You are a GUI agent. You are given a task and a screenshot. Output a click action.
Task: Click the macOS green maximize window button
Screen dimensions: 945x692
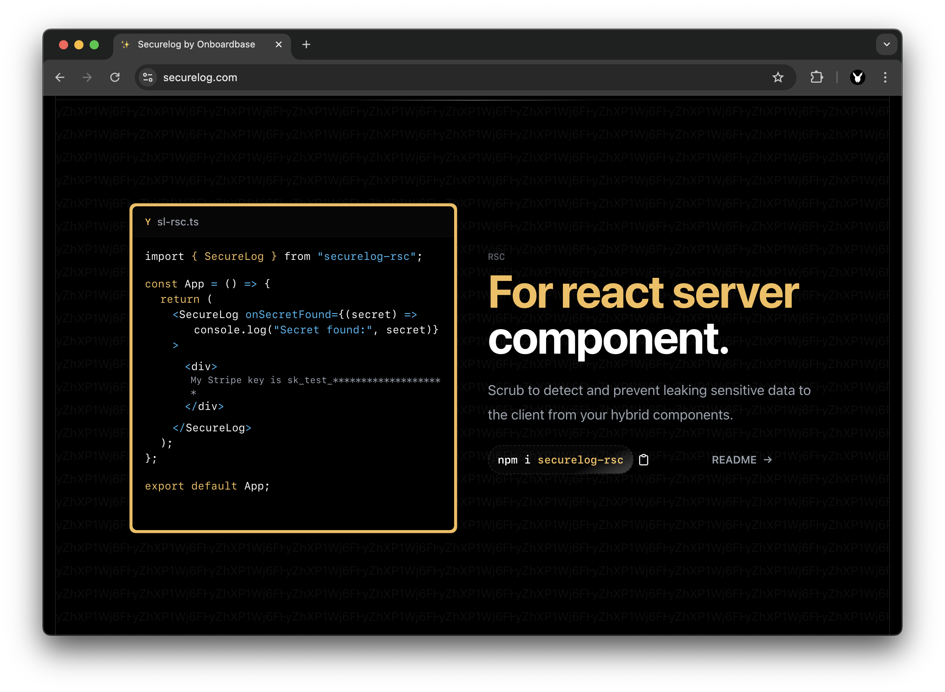click(94, 44)
